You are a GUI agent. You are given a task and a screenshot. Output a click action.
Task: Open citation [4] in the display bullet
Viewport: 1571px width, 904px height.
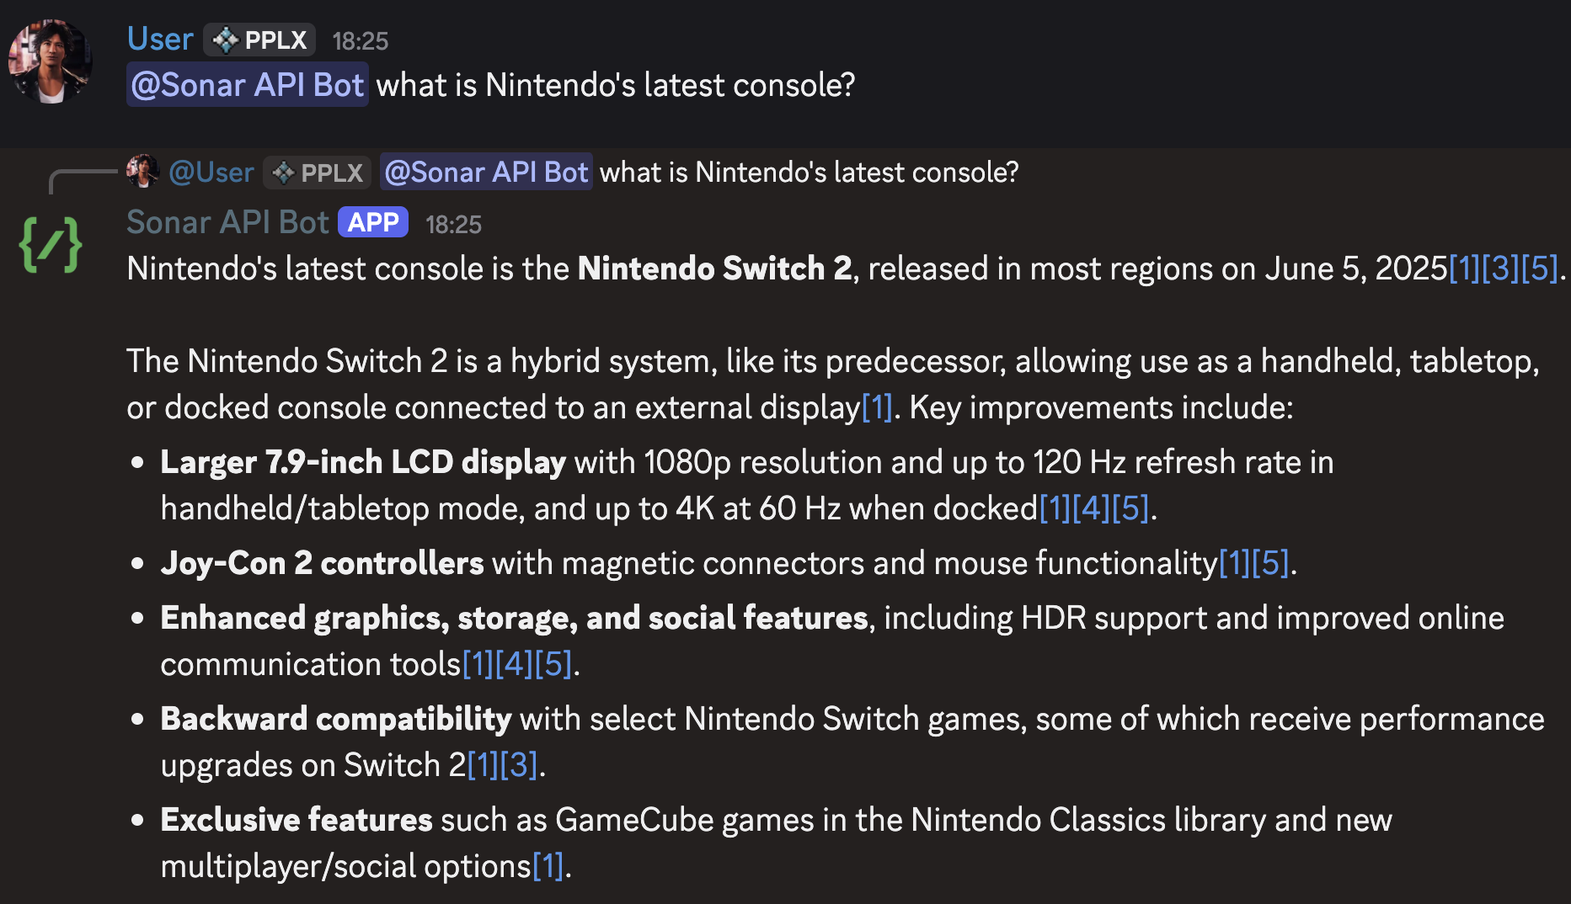[x=1092, y=508]
